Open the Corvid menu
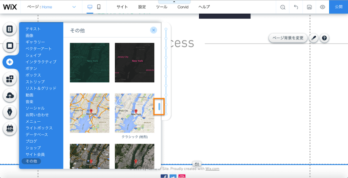This screenshot has width=348, height=178. pyautogui.click(x=183, y=7)
